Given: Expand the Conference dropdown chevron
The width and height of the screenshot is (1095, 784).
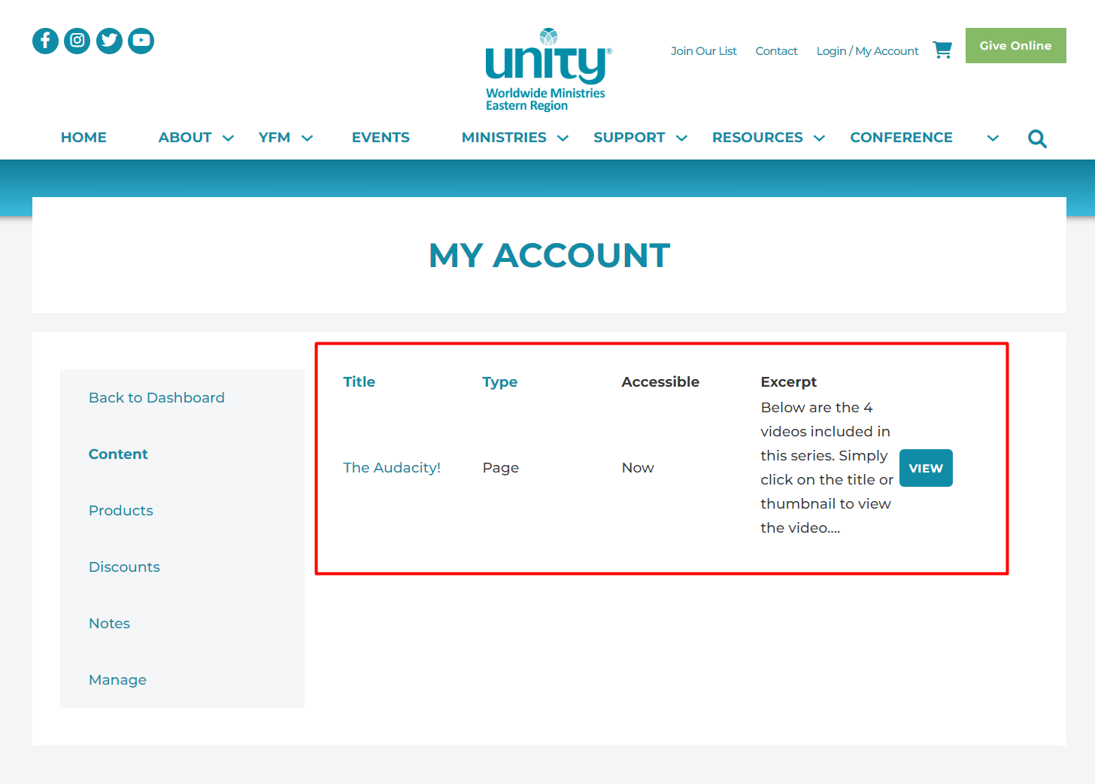Looking at the screenshot, I should coord(993,138).
